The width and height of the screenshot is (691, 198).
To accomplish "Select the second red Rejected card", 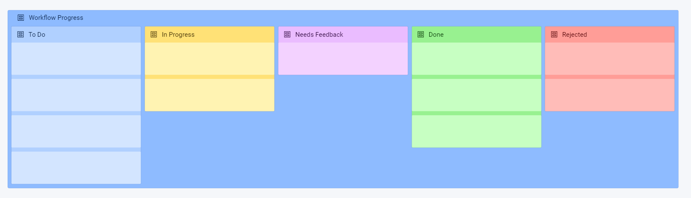I will coord(610,95).
